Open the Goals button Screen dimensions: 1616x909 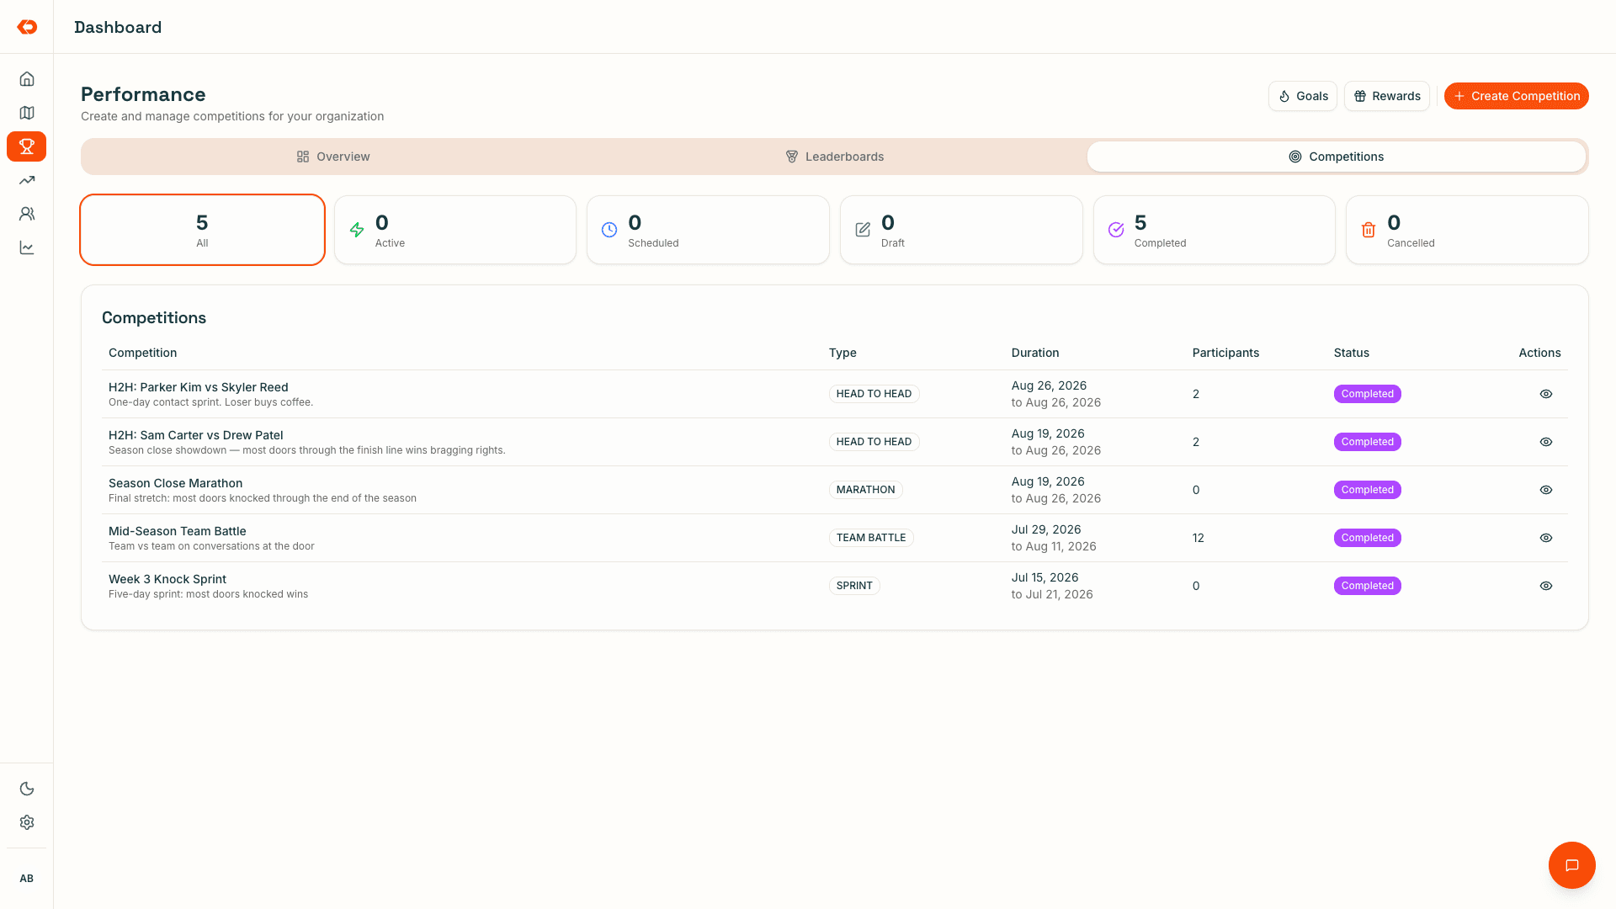[1302, 96]
